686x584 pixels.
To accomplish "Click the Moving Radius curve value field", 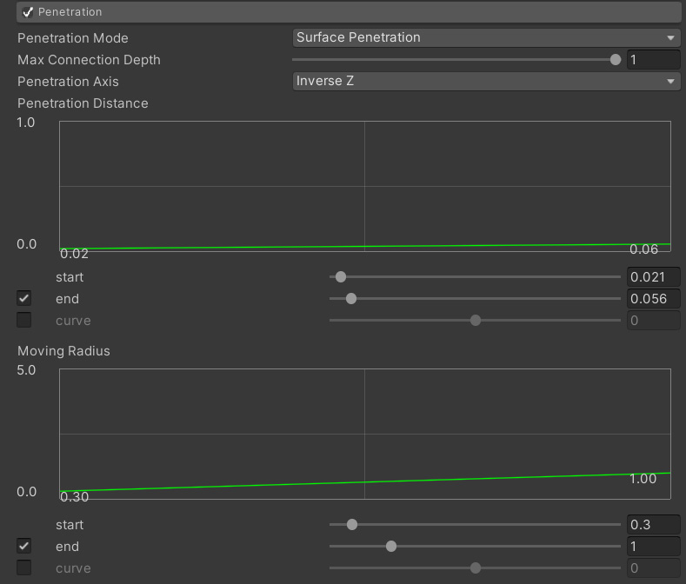I will [653, 567].
